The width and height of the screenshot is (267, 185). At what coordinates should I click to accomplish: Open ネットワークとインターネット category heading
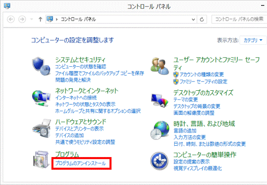(x=87, y=91)
